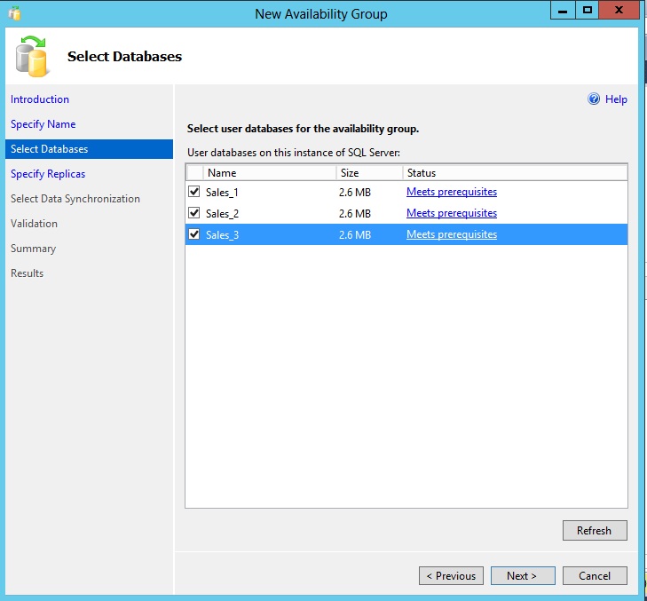Screen dimensions: 647x601
Task: Toggle the Sales_3 database checkbox
Action: pyautogui.click(x=194, y=234)
